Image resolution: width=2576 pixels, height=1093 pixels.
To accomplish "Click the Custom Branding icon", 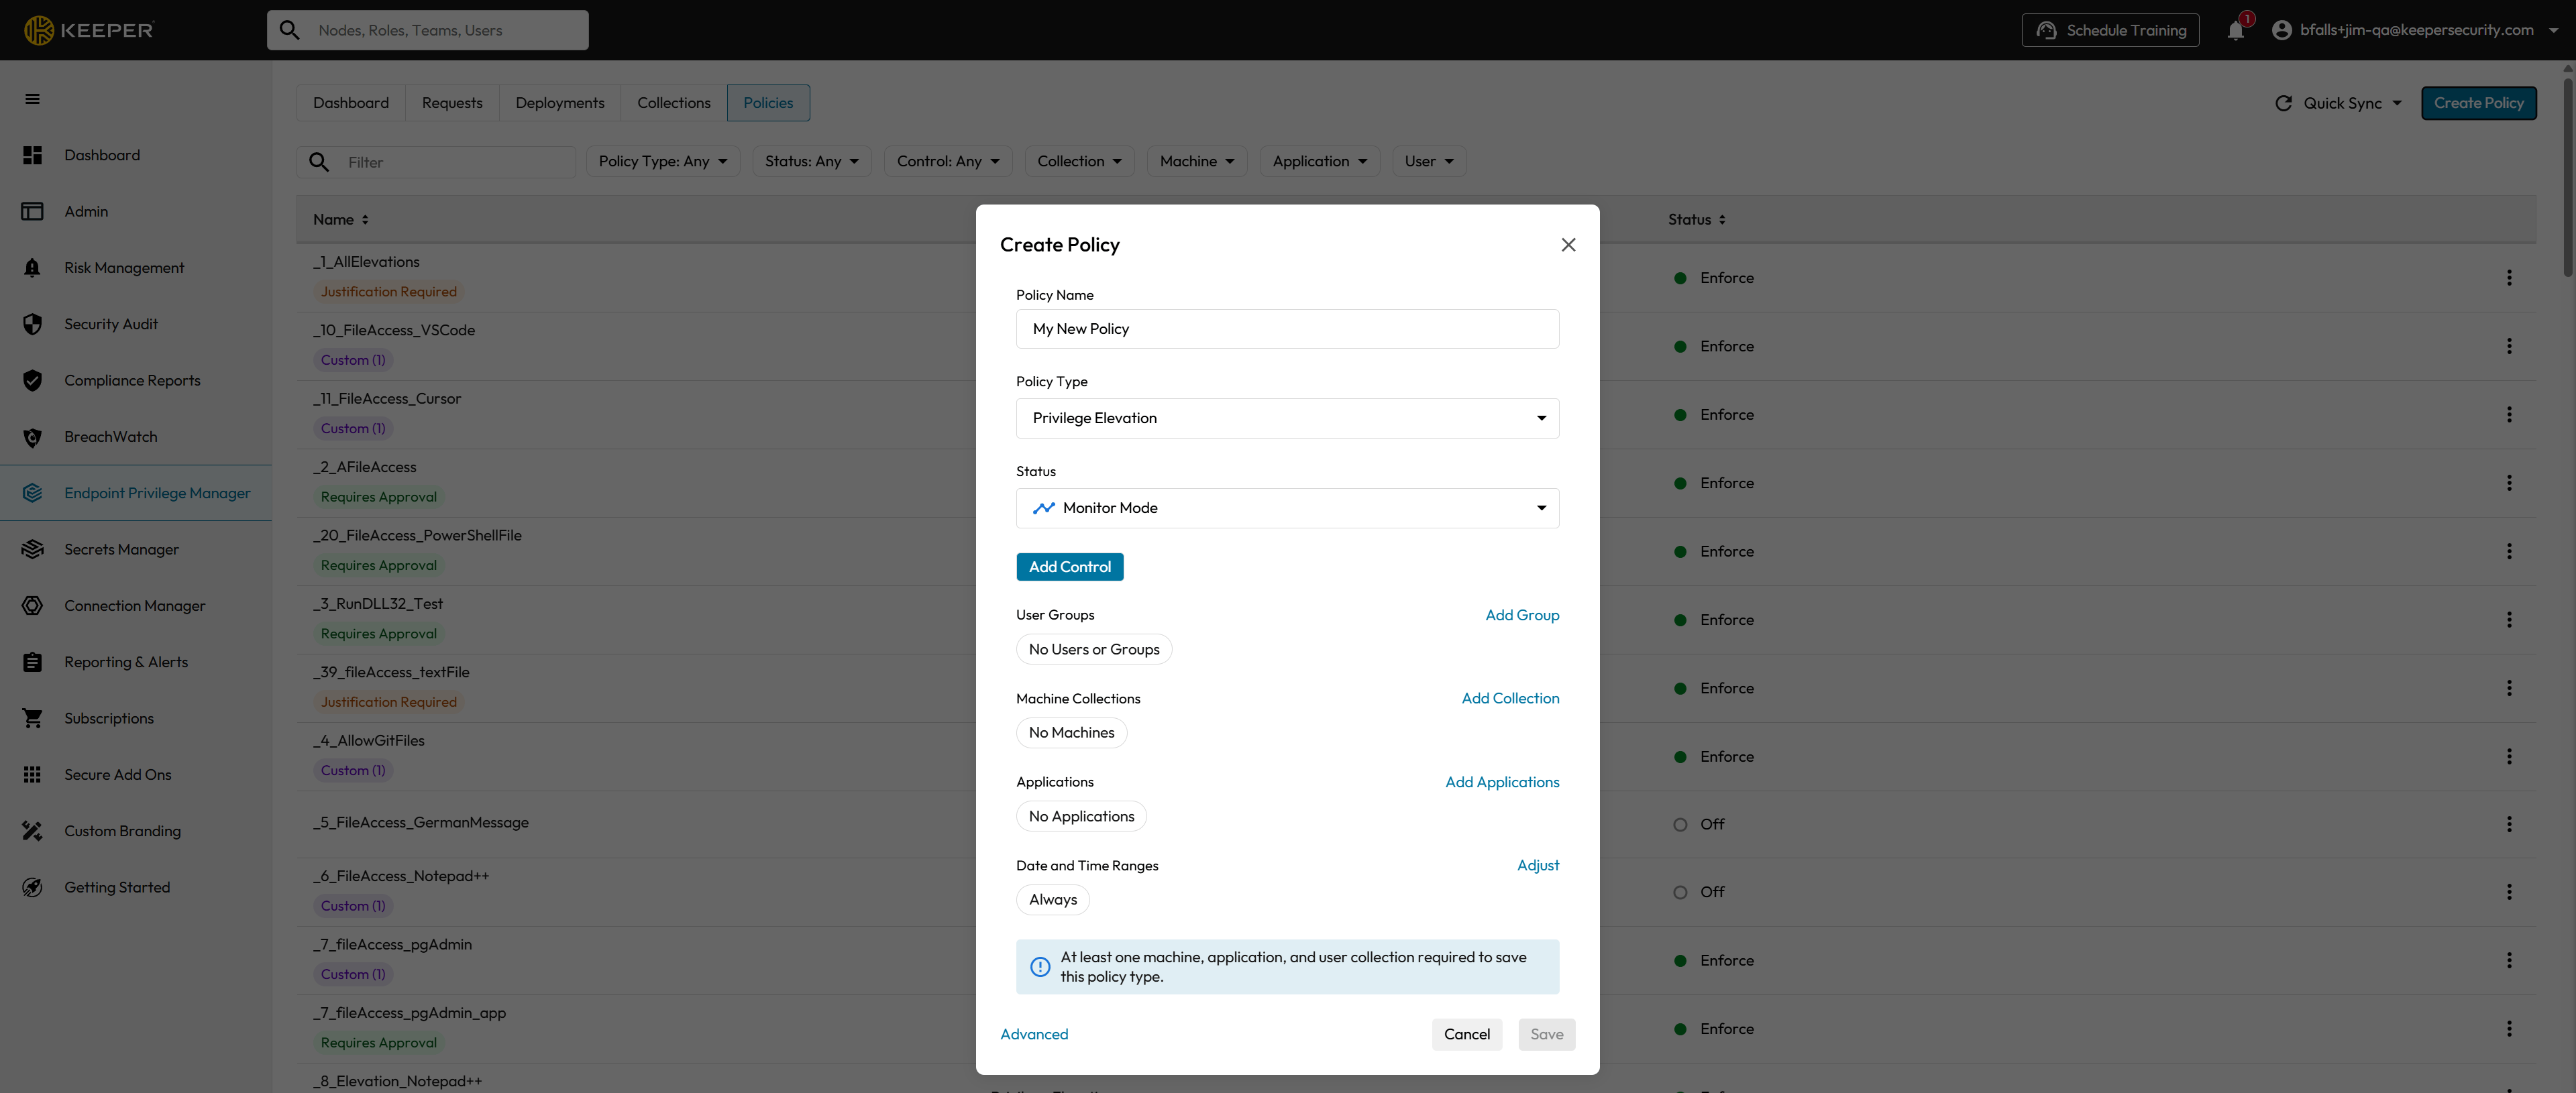I will pyautogui.click(x=32, y=831).
